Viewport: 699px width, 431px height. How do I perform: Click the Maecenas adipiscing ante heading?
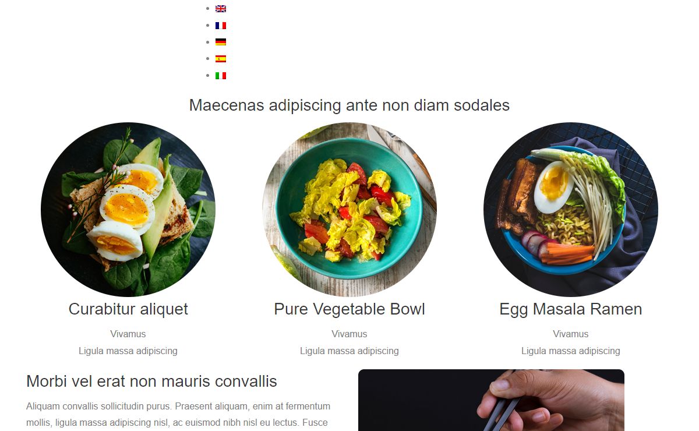point(349,105)
